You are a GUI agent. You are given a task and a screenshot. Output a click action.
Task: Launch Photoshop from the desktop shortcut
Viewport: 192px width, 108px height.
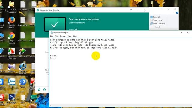click(12, 99)
